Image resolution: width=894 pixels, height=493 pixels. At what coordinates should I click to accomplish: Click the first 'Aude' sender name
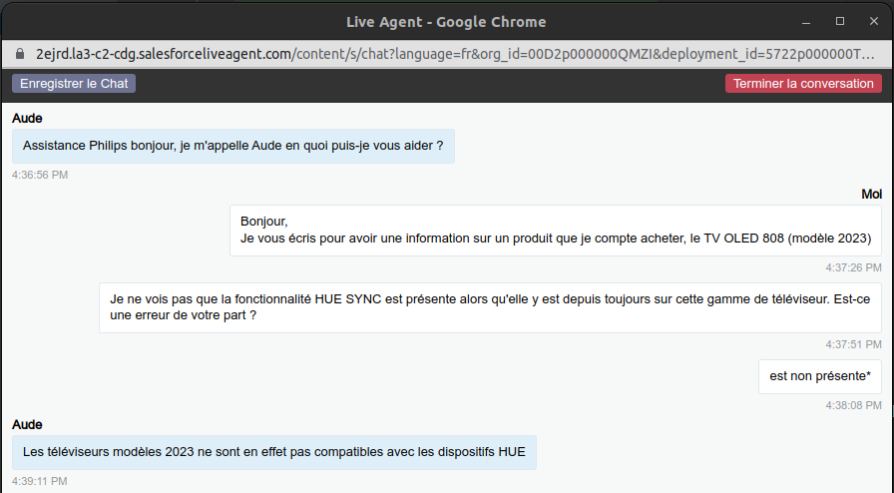pyautogui.click(x=27, y=118)
